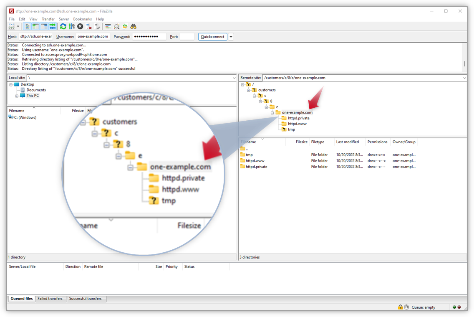474x317 pixels.
Task: Open the directory listing filters icon
Action: tap(108, 26)
